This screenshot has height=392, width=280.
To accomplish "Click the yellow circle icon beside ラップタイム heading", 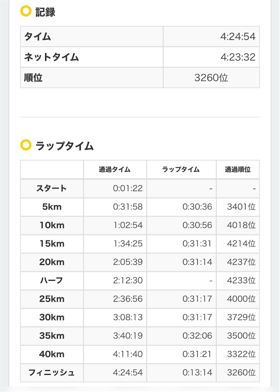I will point(26,145).
